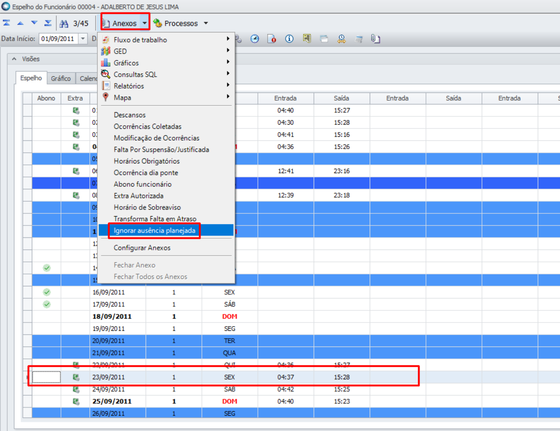The height and width of the screenshot is (431, 560).
Task: Go to first record arrow icon
Action: [x=6, y=23]
